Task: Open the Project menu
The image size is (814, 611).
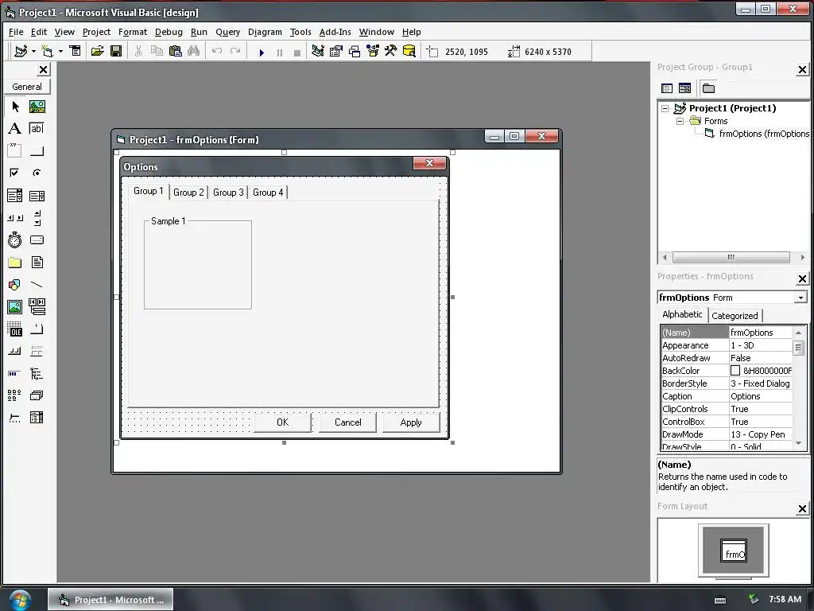Action: coord(96,32)
